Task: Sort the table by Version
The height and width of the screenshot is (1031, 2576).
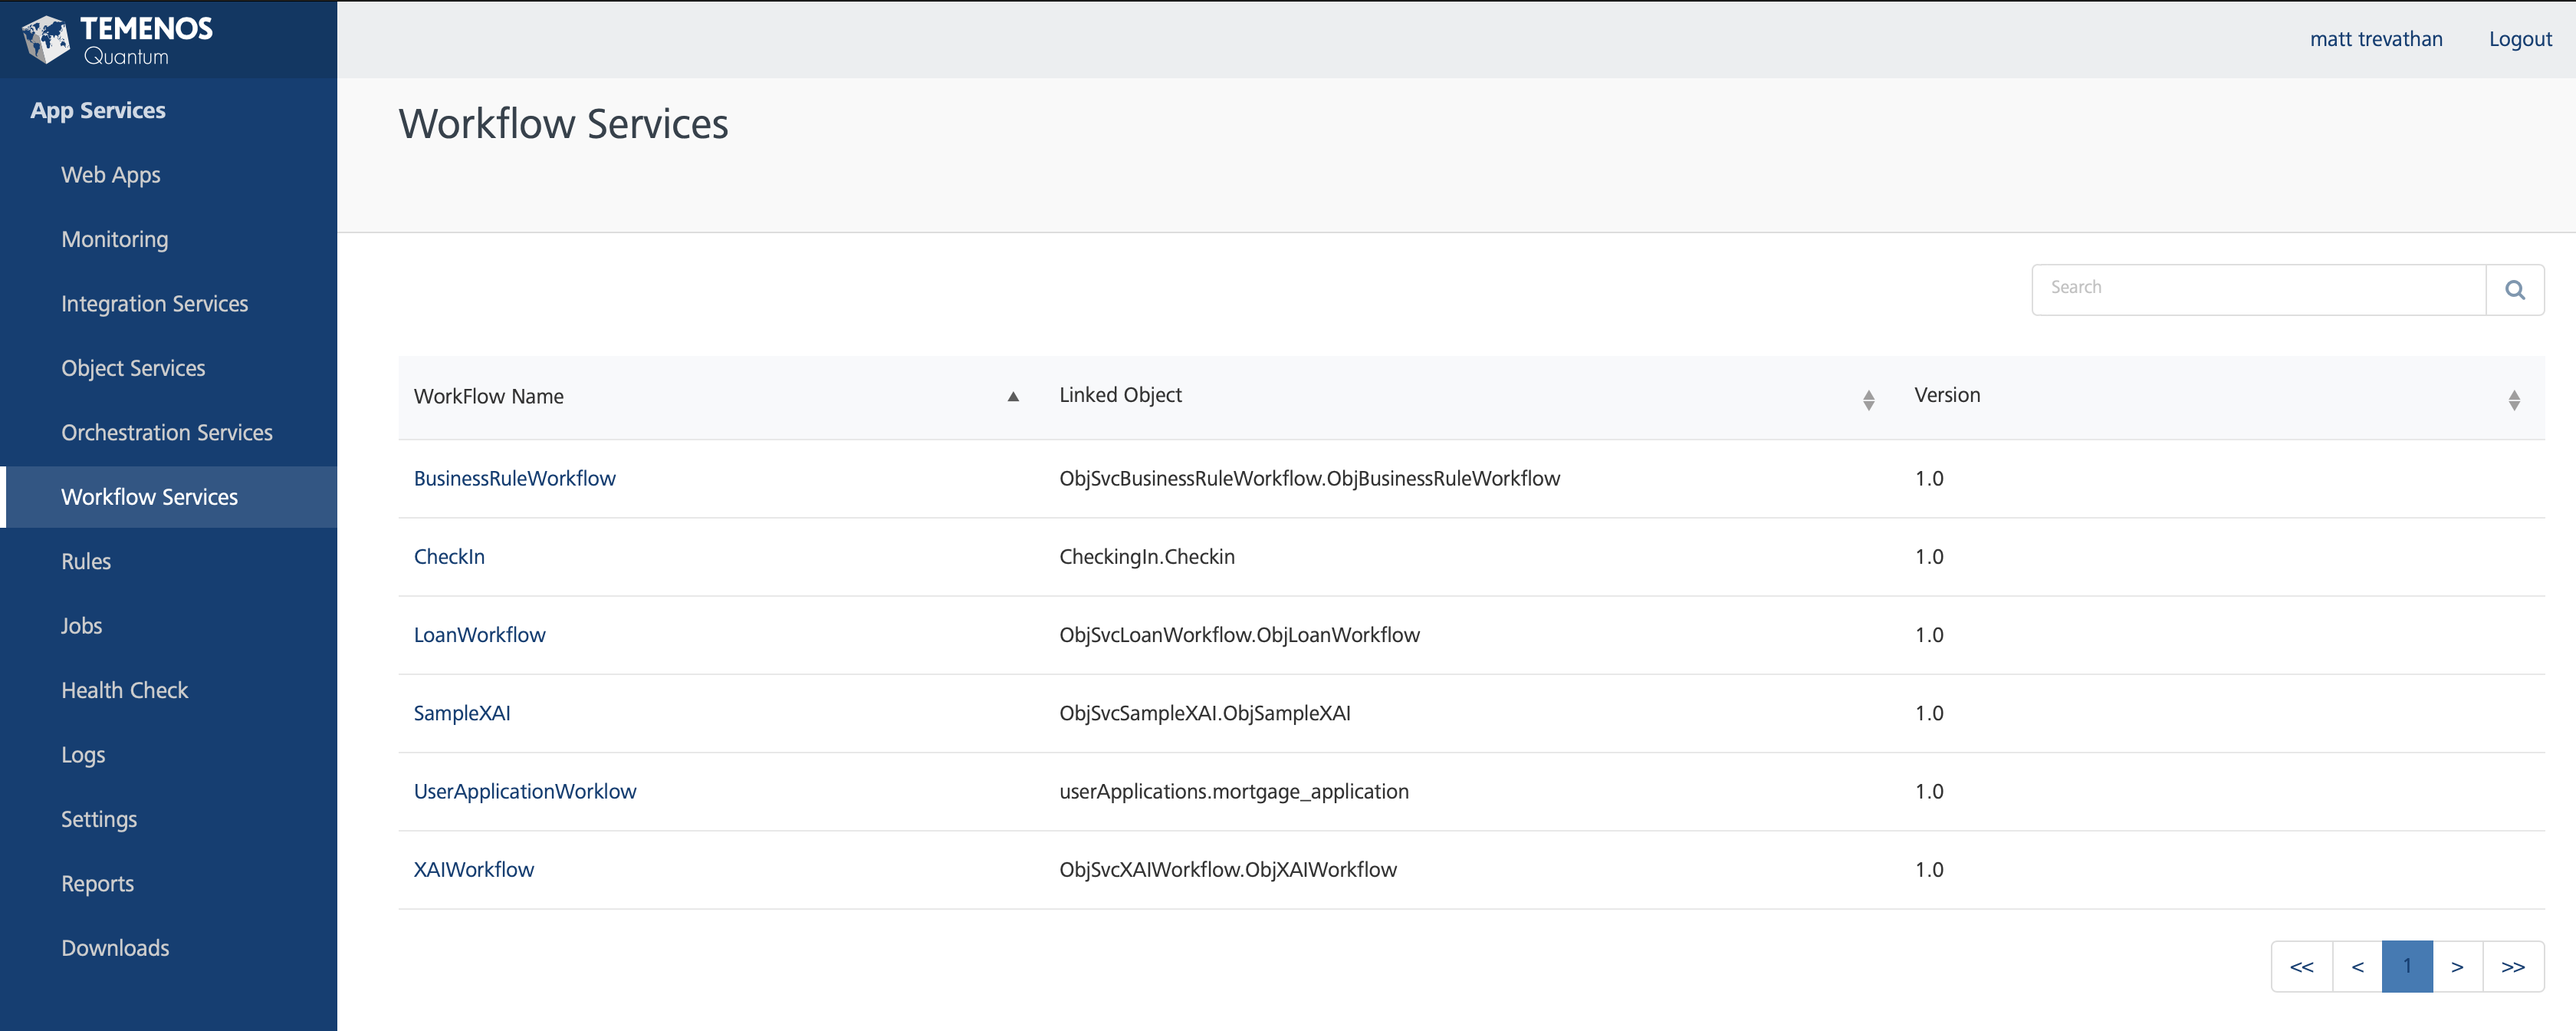Action: (2514, 400)
